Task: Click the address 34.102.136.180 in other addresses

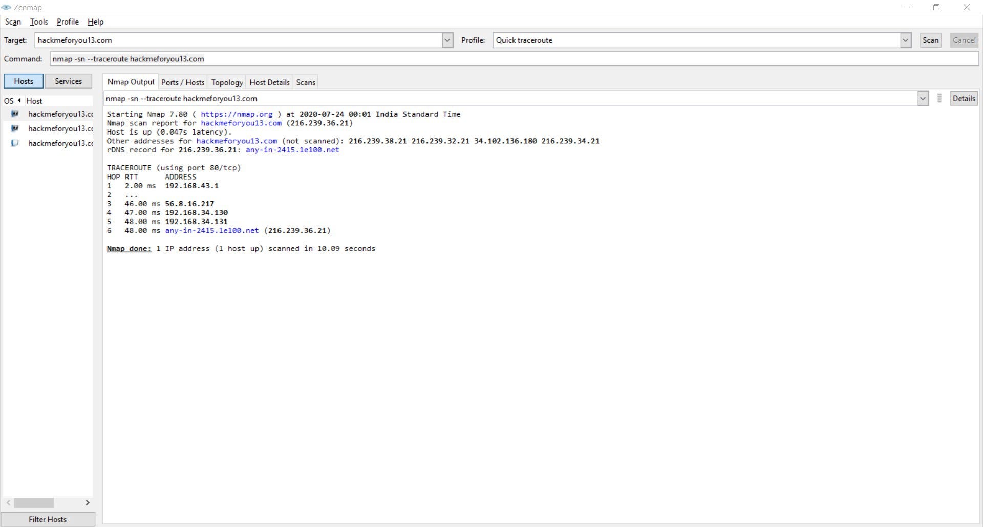Action: click(x=505, y=141)
